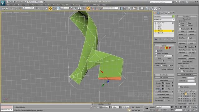199x112 pixels.
Task: Enable Ignore Backfacing checkbox
Action: 156,53
